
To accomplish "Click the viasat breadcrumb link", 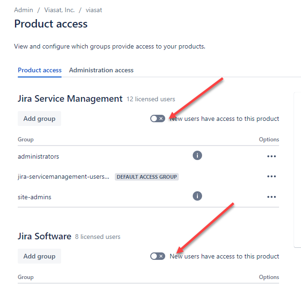I will [x=94, y=10].
